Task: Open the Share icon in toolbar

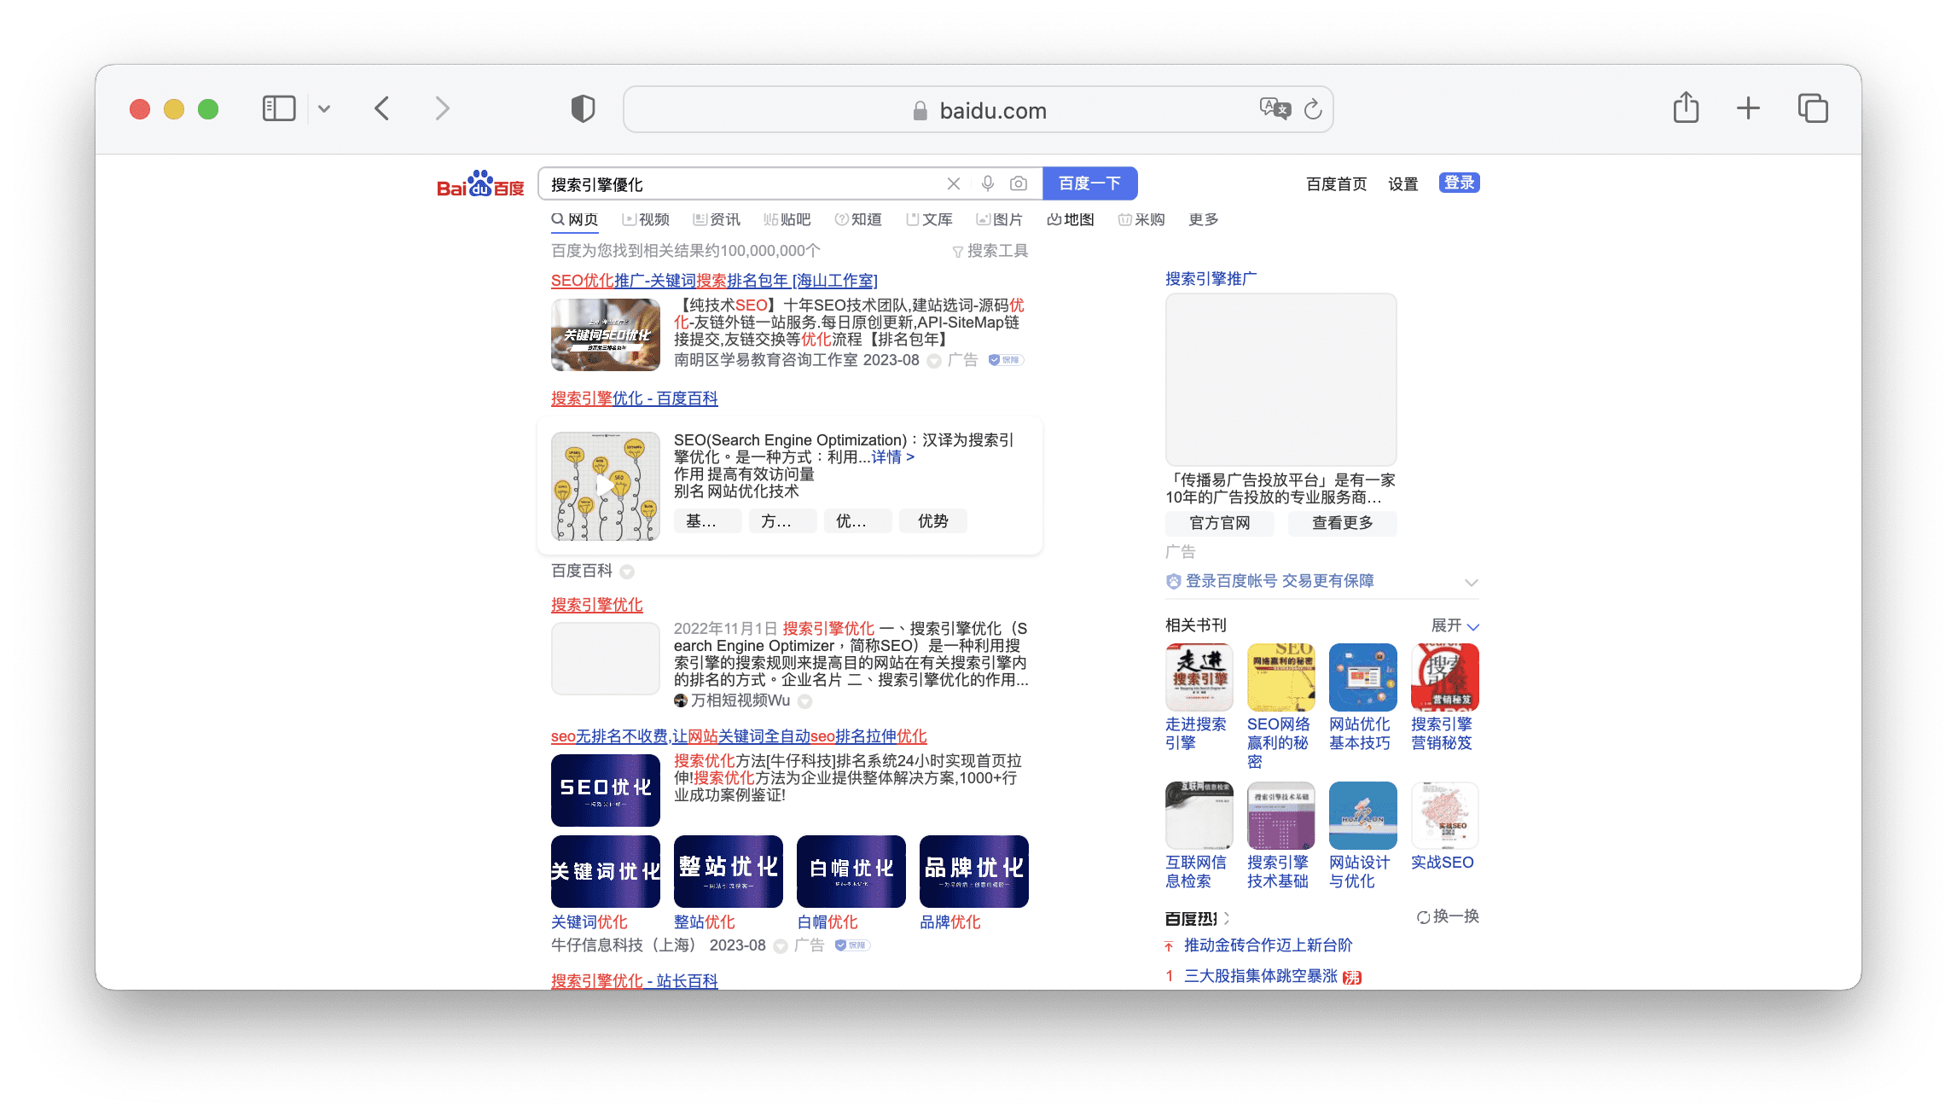Action: 1686,108
